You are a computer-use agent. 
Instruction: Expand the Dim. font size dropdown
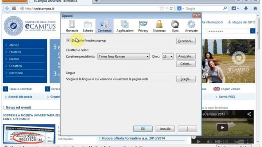coord(167,56)
